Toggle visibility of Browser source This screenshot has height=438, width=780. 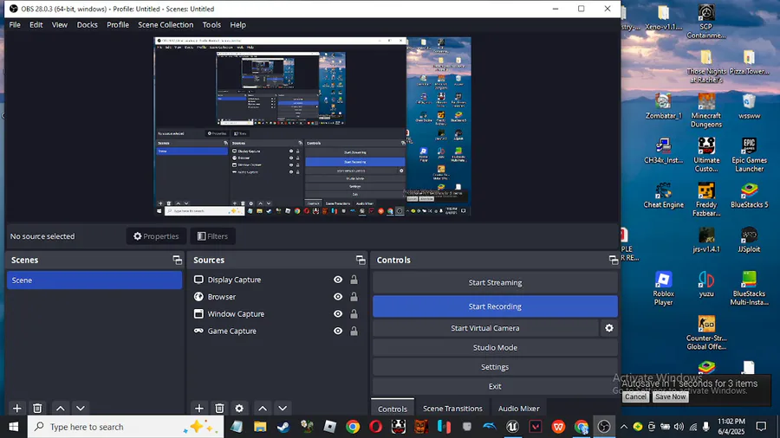(338, 297)
